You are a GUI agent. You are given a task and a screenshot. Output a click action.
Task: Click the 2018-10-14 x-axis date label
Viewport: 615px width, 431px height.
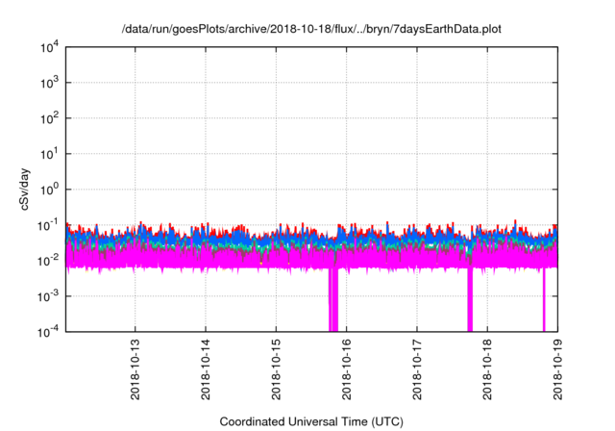click(206, 369)
